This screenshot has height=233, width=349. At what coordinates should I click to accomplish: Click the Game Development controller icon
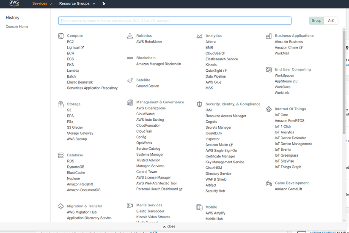click(x=269, y=183)
